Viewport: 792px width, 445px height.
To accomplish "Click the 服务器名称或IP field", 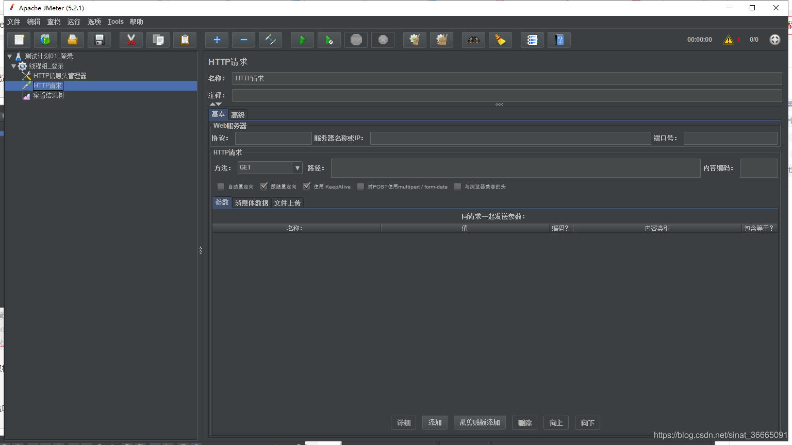I will click(x=510, y=138).
